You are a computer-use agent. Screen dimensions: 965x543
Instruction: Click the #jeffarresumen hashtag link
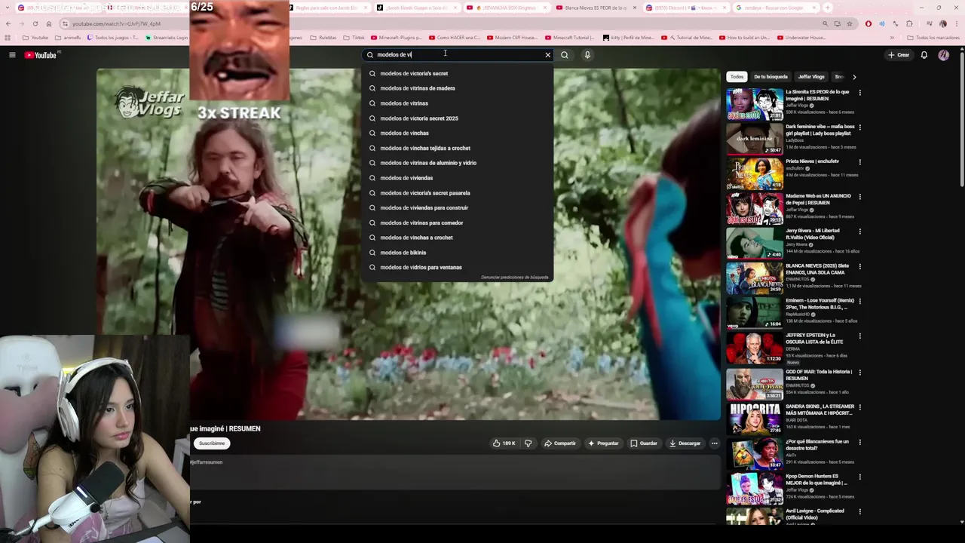point(206,462)
